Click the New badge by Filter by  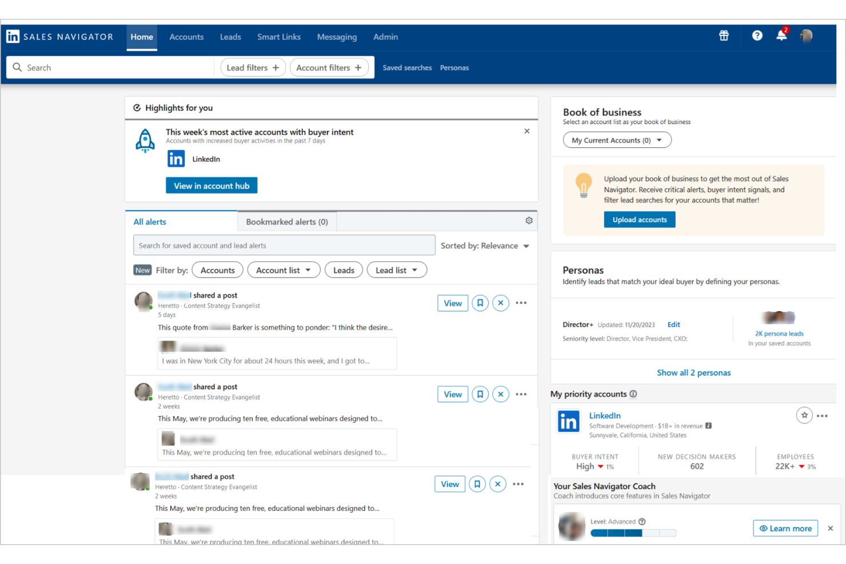pyautogui.click(x=142, y=270)
